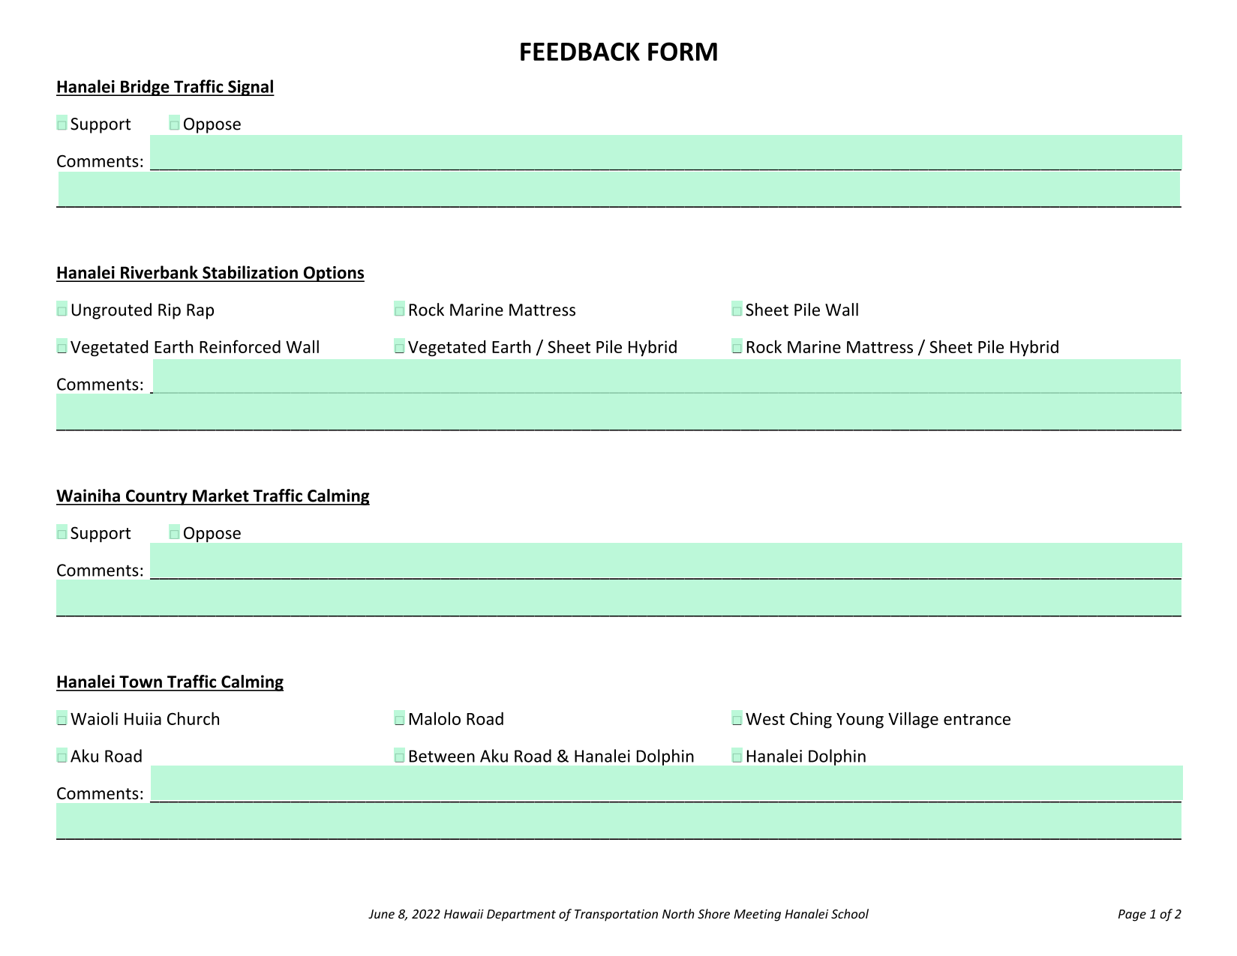
Task: Click Hanalei Town Traffic Calming comments field
Action: (x=666, y=784)
